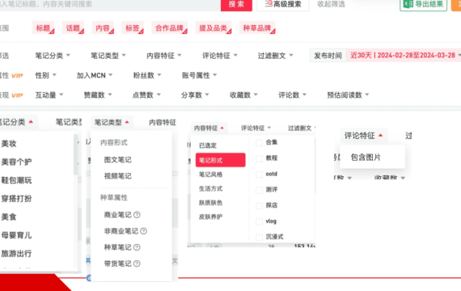Click help icon beside 非商业笔记
Screen dimensions: 461x291
click(143, 231)
